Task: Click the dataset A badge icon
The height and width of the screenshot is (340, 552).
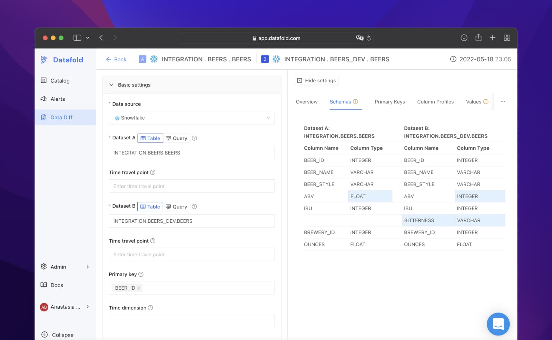Action: point(142,59)
